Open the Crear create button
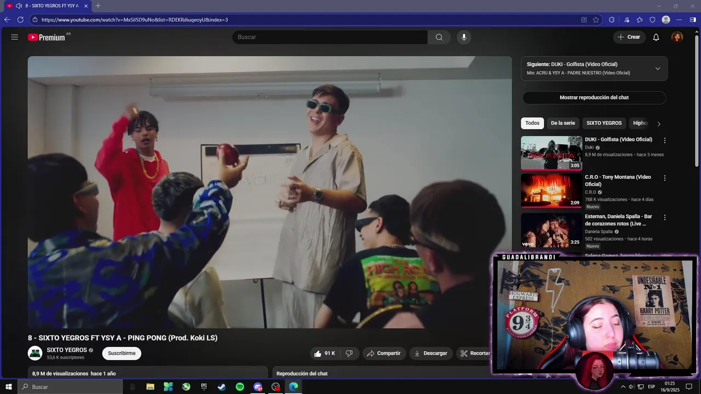Image resolution: width=701 pixels, height=394 pixels. pyautogui.click(x=629, y=37)
